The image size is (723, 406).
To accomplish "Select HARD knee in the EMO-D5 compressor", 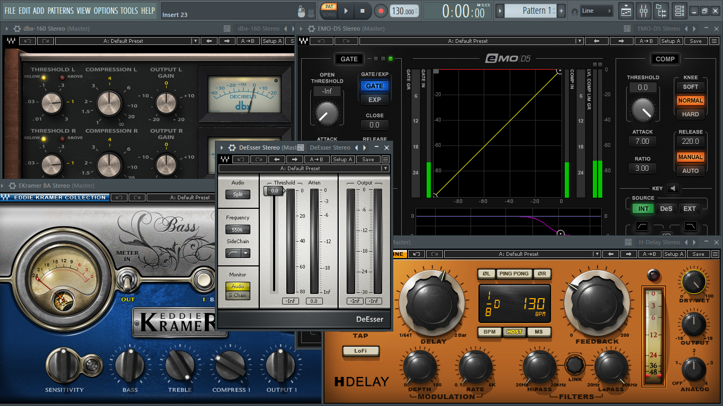I will [x=690, y=114].
